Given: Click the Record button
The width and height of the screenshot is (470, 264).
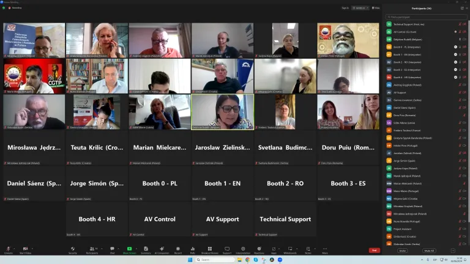Looking at the screenshot, I should [177, 250].
